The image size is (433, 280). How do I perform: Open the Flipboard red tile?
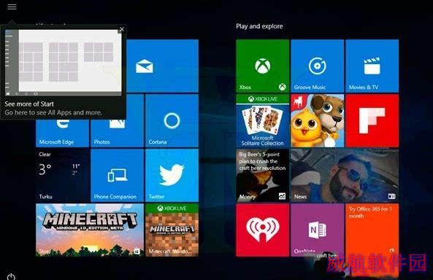tap(372, 120)
